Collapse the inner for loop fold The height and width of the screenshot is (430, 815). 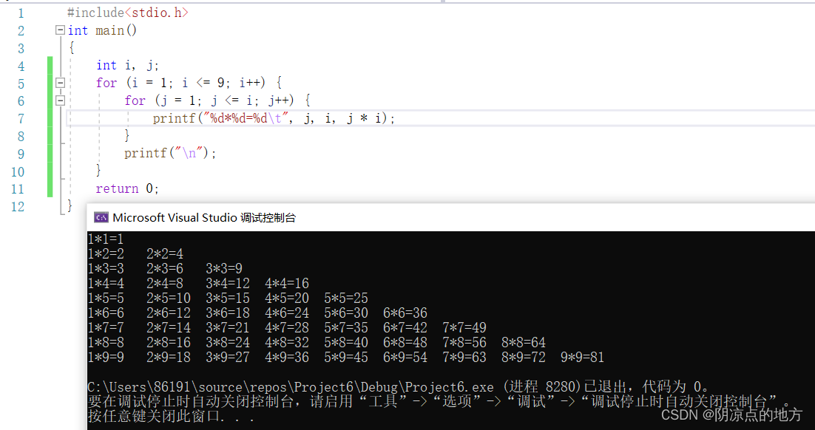[61, 100]
